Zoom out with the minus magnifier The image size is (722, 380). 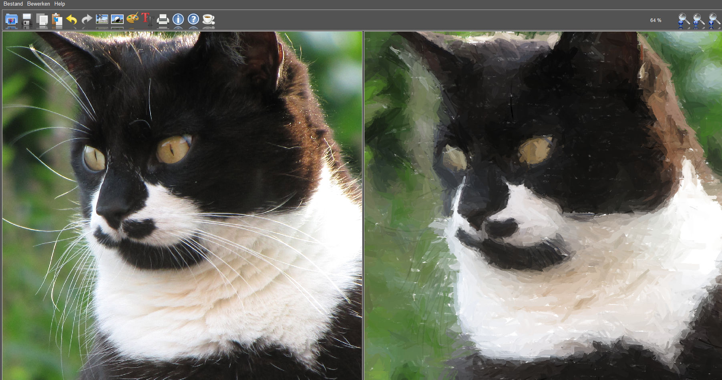[684, 20]
